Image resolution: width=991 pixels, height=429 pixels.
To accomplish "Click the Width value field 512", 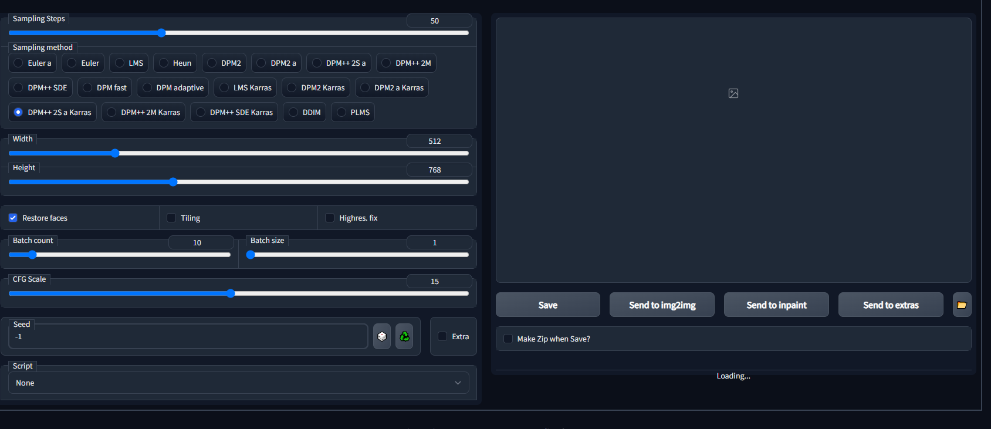I will tap(439, 141).
